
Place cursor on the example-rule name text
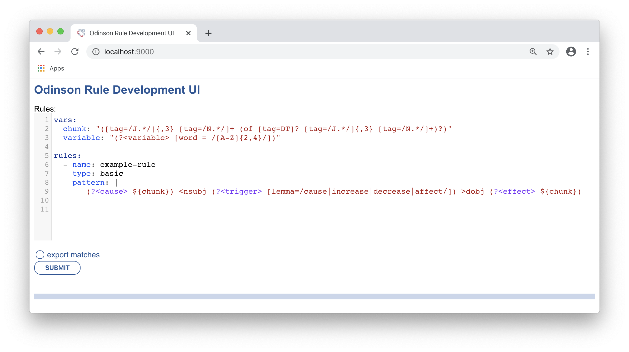128,165
